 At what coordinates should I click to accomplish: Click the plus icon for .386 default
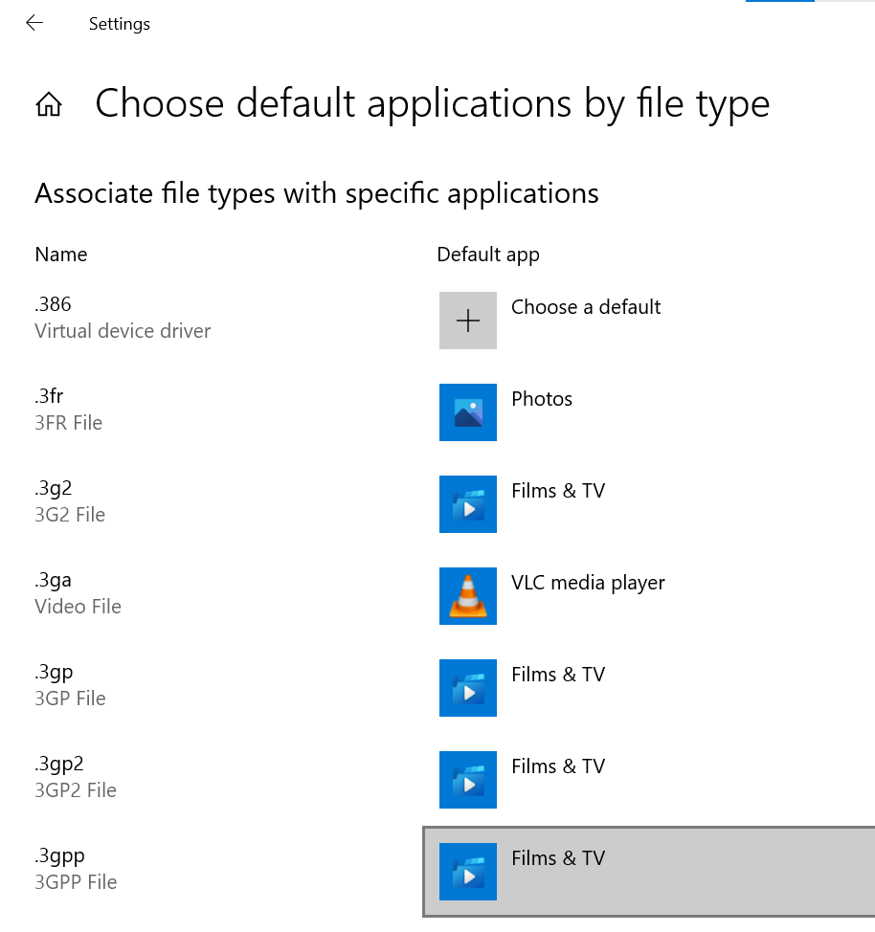pos(468,321)
